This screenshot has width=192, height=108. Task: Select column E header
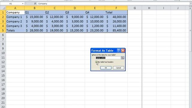click(x=95, y=8)
